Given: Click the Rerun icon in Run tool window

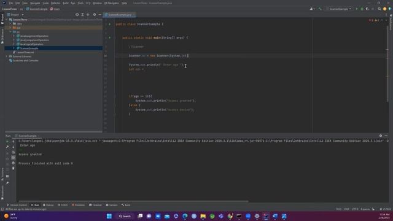Looking at the screenshot, I should 7,142.
